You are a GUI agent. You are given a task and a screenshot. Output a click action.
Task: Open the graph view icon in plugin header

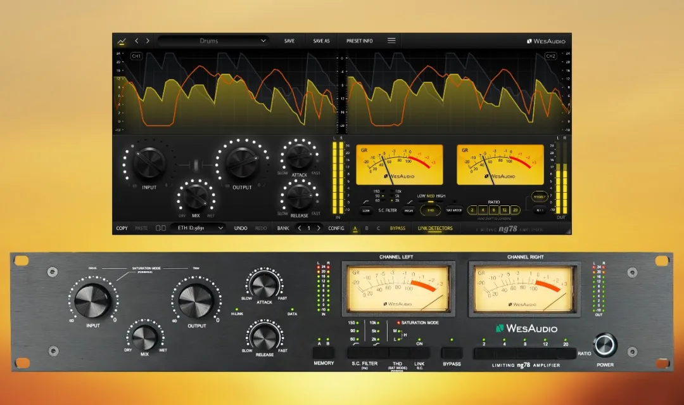(x=121, y=41)
